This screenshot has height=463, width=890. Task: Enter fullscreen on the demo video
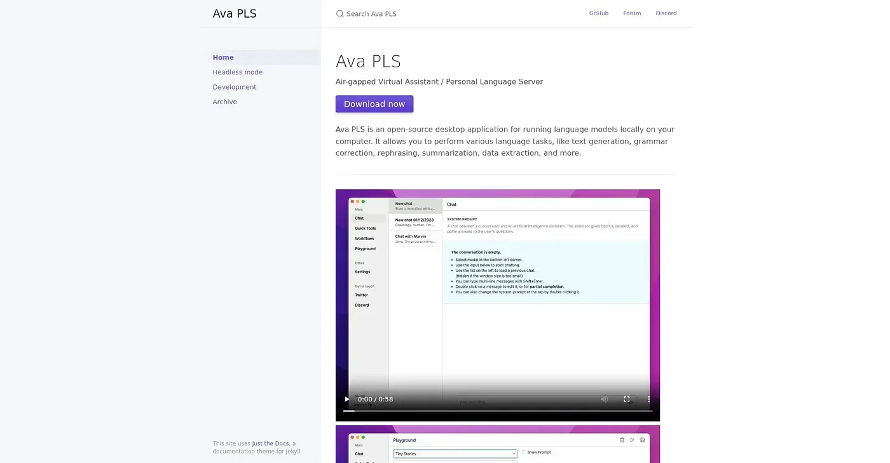(x=626, y=399)
